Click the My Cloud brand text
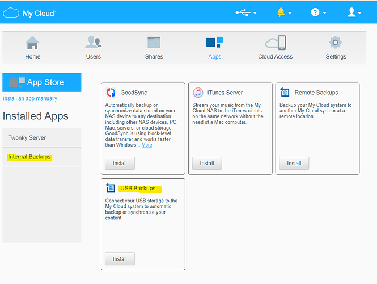The width and height of the screenshot is (377, 284). tap(39, 14)
